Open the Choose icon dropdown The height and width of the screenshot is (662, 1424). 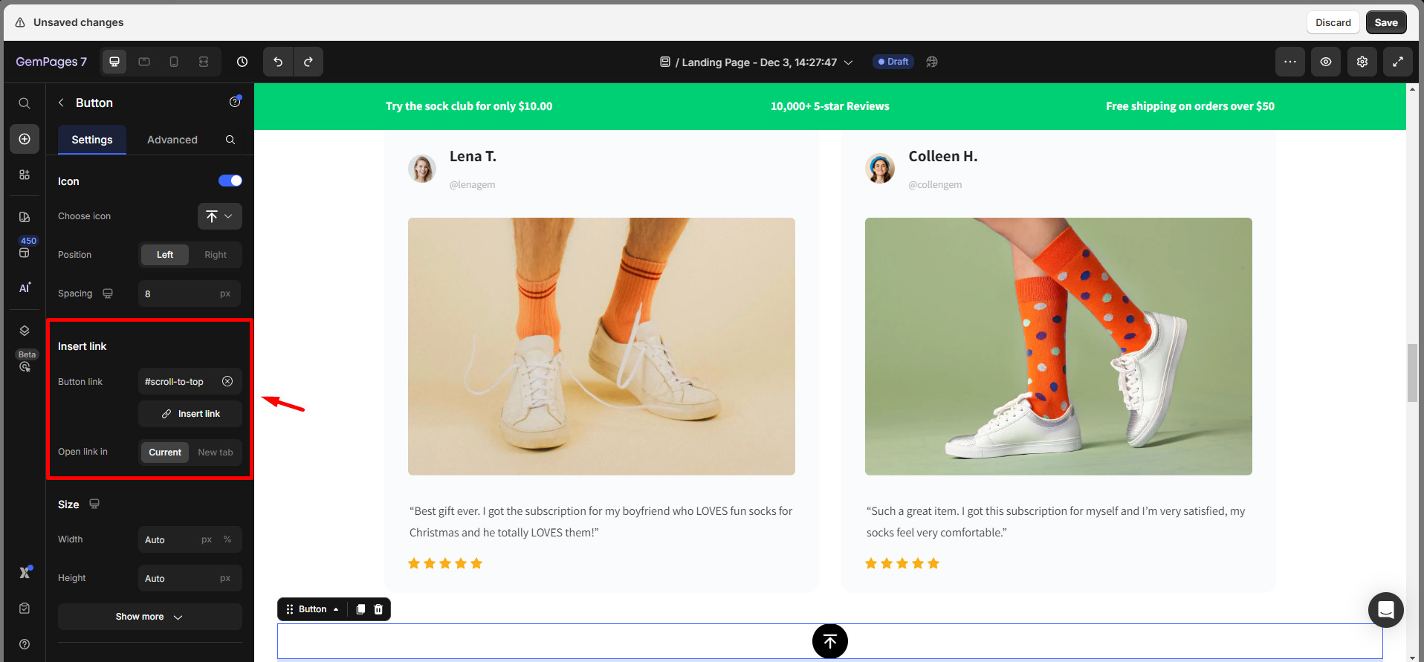coord(219,216)
